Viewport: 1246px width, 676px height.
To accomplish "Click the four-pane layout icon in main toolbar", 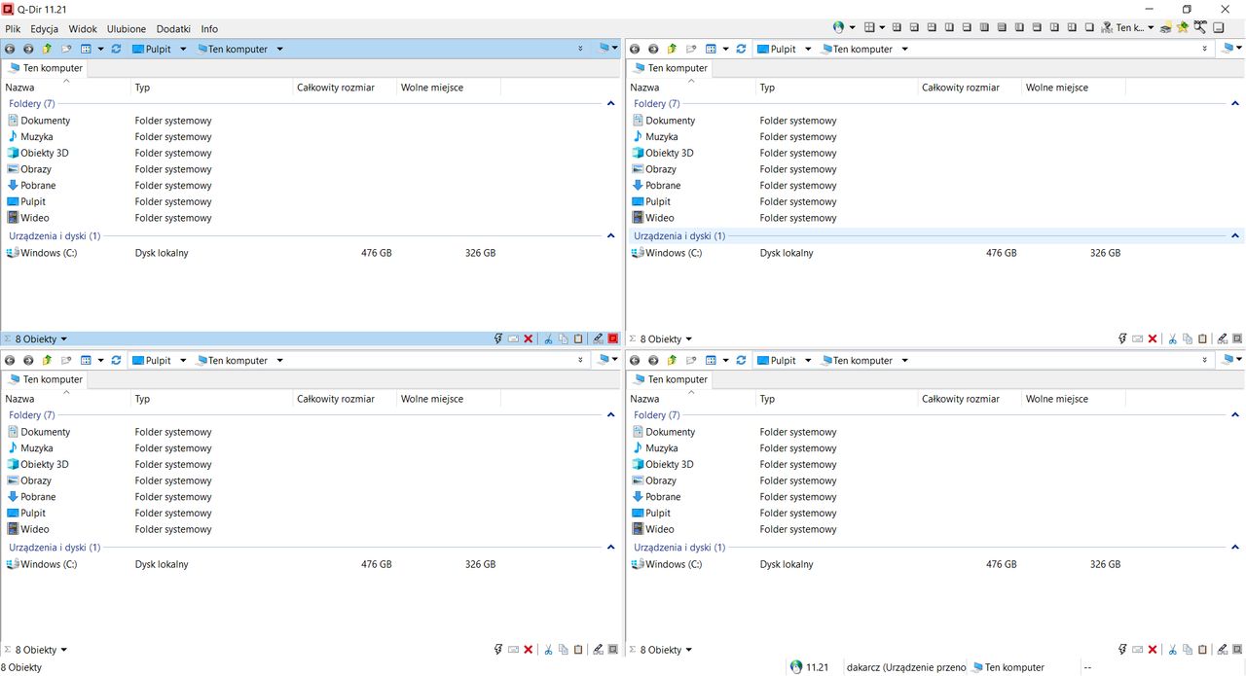I will (870, 28).
